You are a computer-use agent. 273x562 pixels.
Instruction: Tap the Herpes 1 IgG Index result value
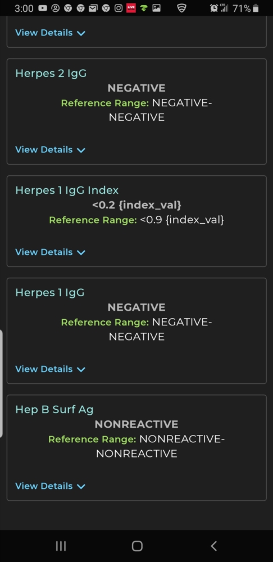click(x=136, y=205)
